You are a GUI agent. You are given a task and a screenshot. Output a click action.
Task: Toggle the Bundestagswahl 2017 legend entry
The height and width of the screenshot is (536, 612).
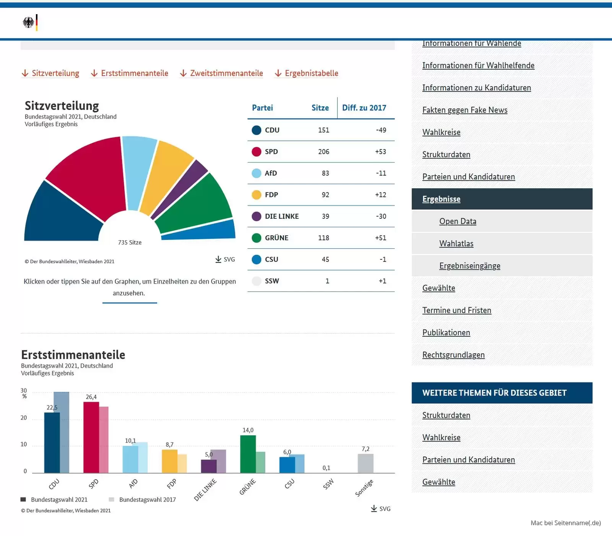[142, 499]
